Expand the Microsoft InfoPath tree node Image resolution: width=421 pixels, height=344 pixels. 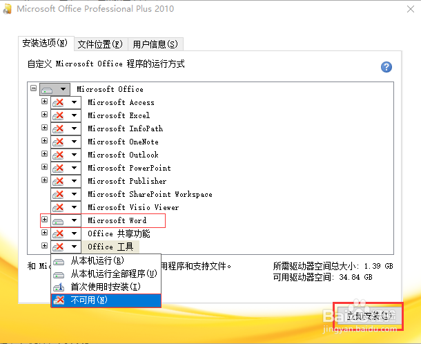45,128
